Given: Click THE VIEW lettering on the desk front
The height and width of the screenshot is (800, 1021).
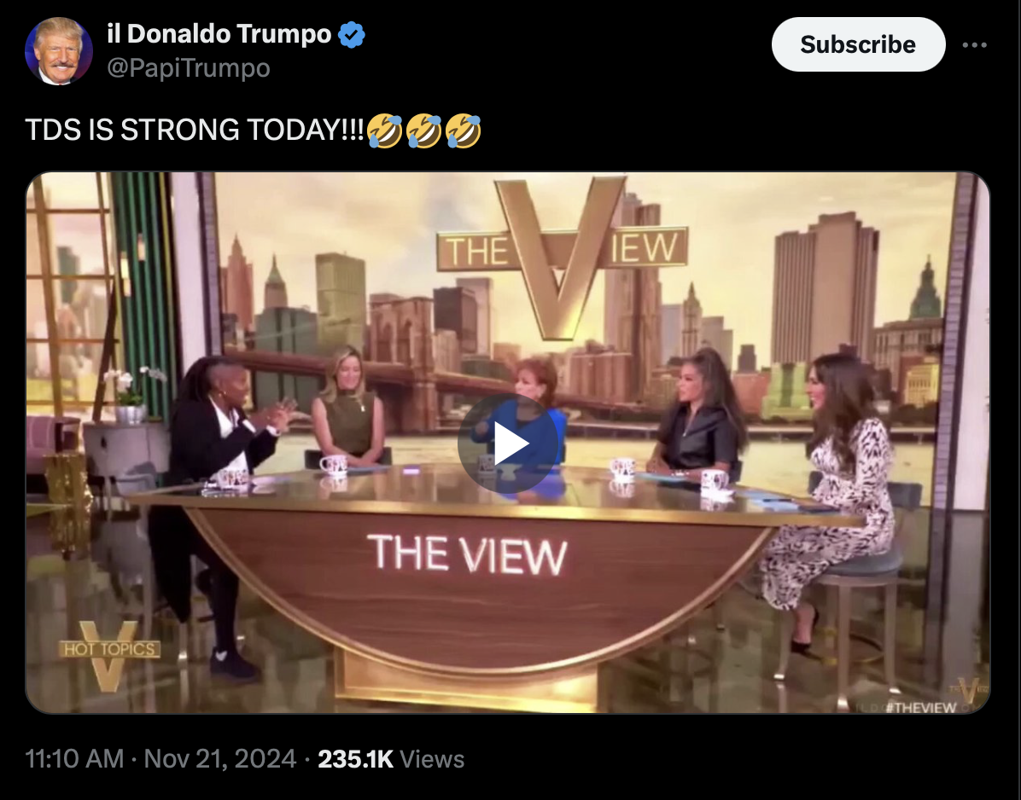Looking at the screenshot, I should 467,554.
